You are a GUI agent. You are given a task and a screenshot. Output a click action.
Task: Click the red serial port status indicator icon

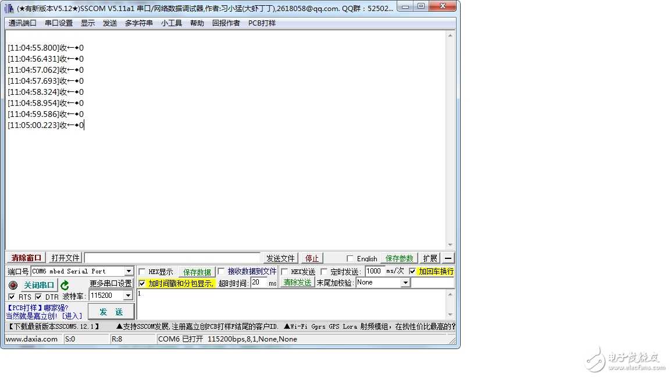coord(13,285)
